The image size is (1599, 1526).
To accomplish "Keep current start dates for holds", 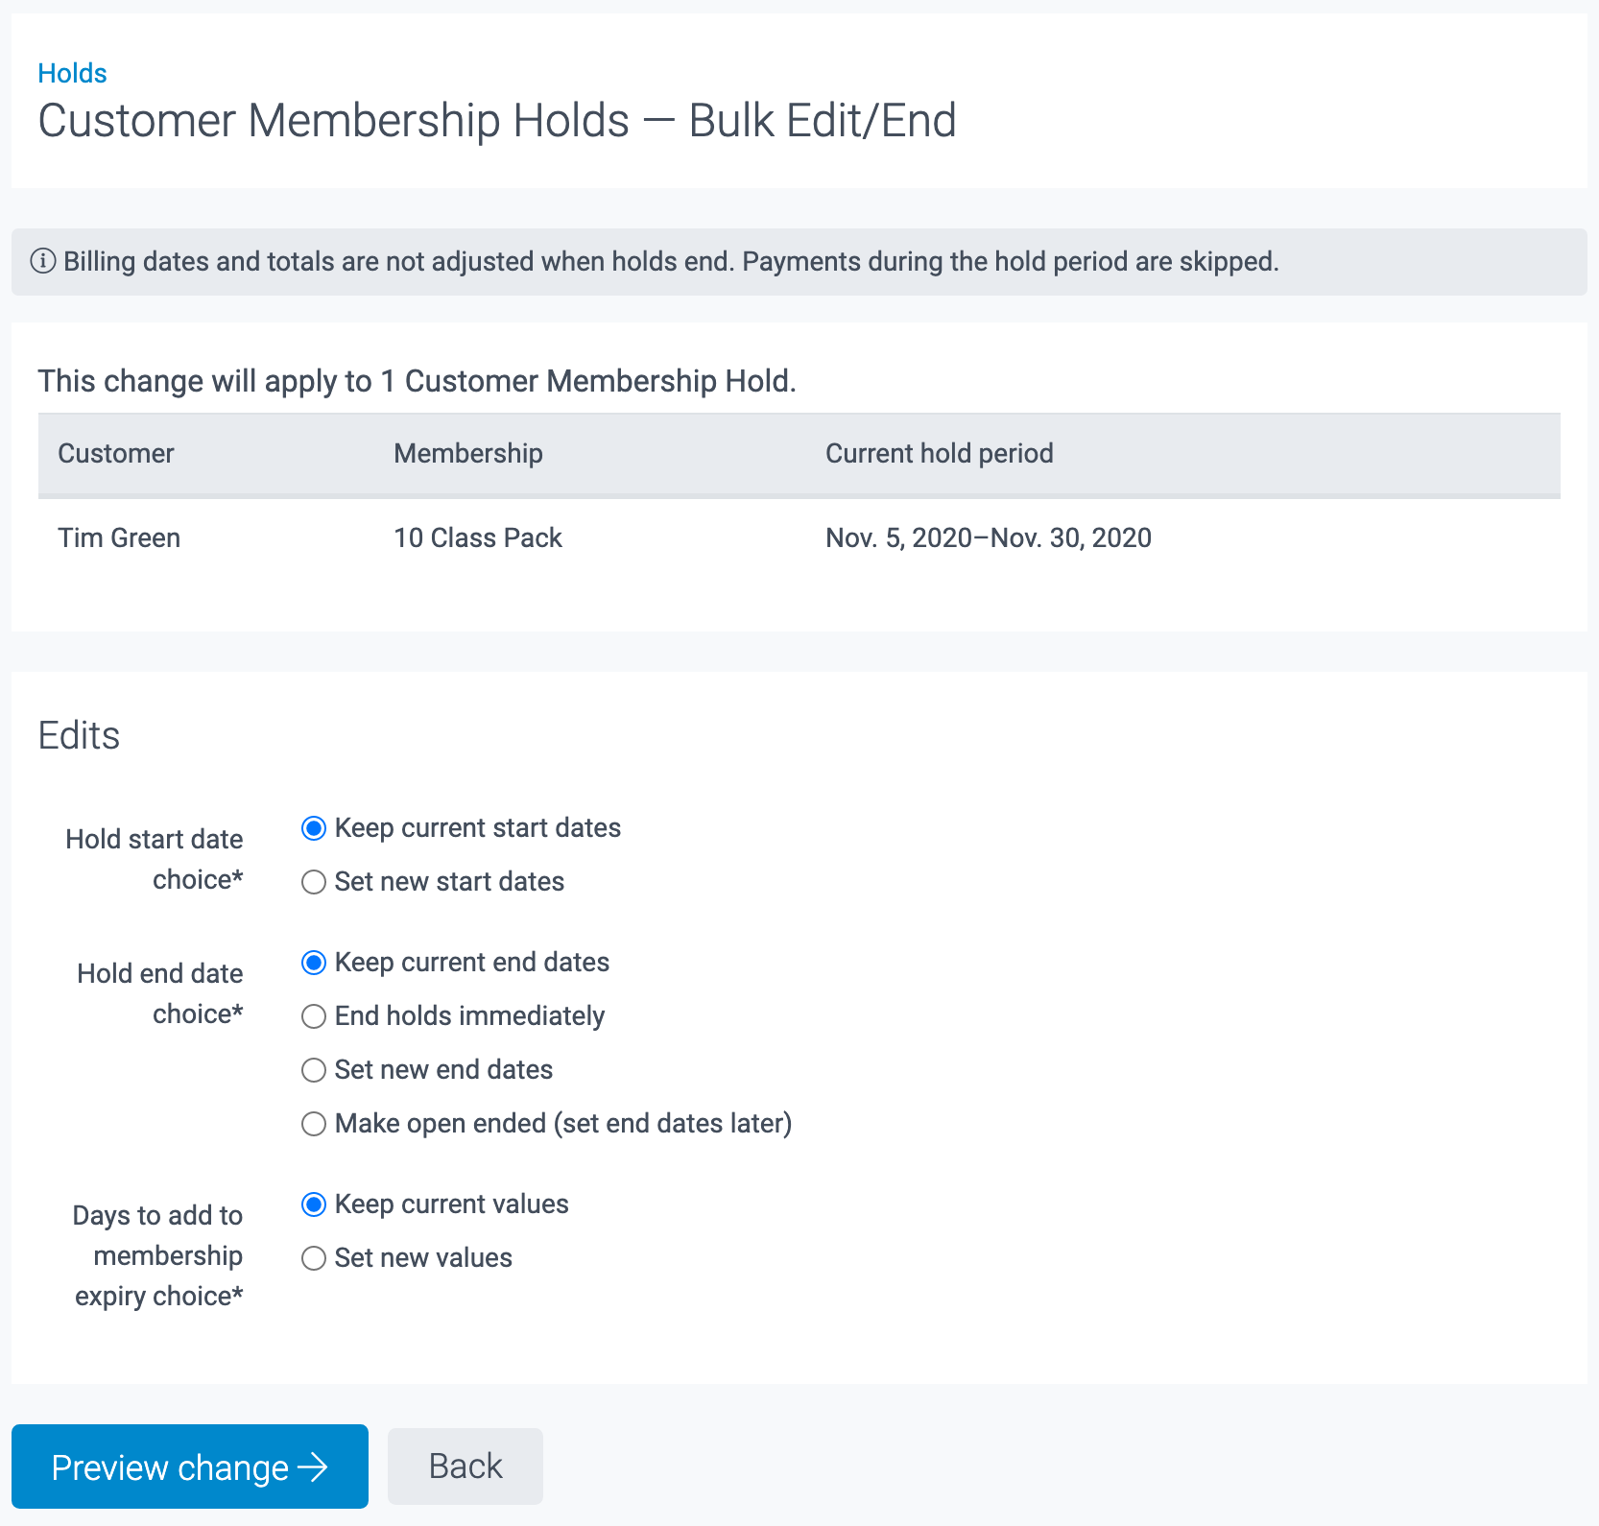I will point(313,827).
